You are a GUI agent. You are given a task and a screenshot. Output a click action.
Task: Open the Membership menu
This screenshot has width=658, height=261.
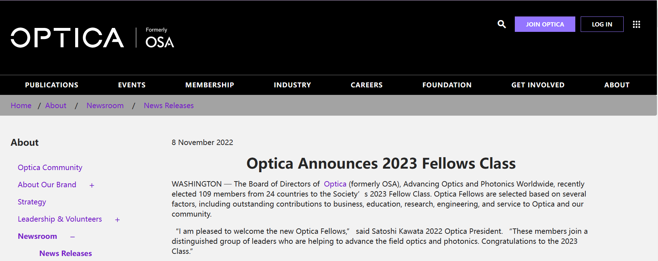click(209, 85)
